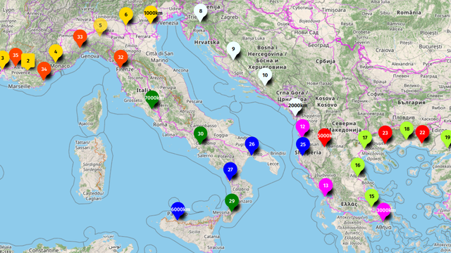Screen dimensions: 451x253
Task: Open the magenta marker numbered 13
Action: (x=326, y=187)
